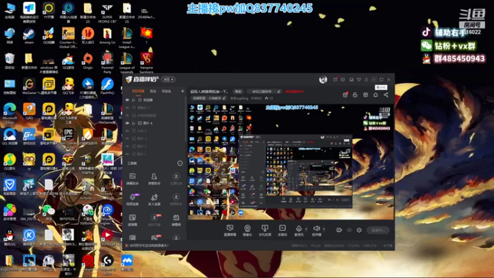Open download tool at right of 多人连麦
Screen dimensions: 494x278
point(176,200)
